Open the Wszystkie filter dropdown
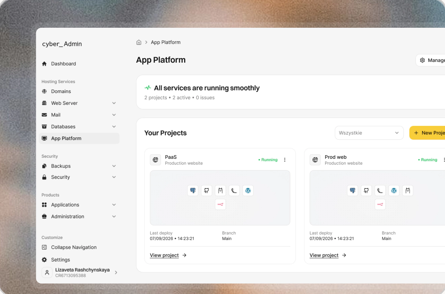The image size is (445, 294). click(x=369, y=133)
